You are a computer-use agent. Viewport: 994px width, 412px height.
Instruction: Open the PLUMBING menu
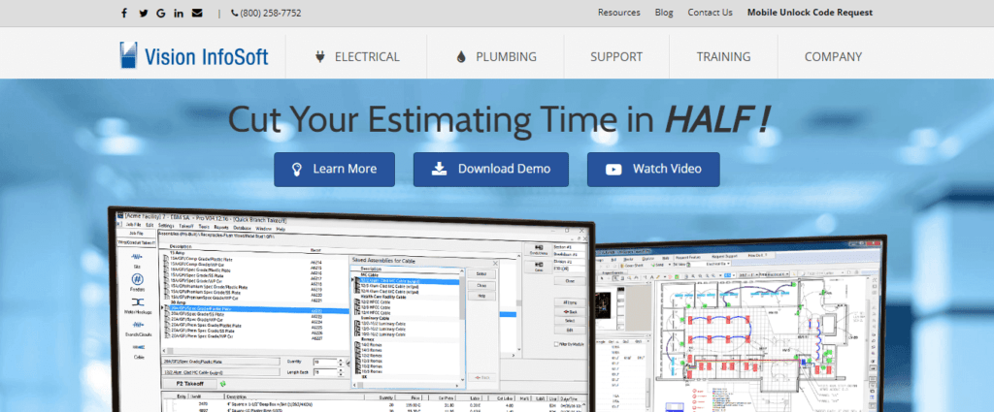point(495,57)
